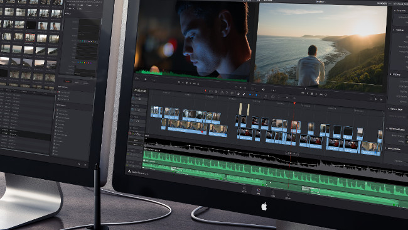Open project settings gear icon on left monitor
The width and height of the screenshot is (408, 230).
coord(85,165)
